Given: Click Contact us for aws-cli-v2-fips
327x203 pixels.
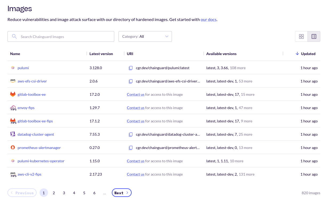Looking at the screenshot, I should tap(136, 174).
